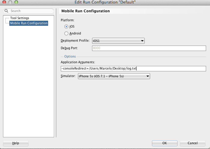Focus the Search field
Viewport: 210px width, 149px height.
tap(29, 11)
